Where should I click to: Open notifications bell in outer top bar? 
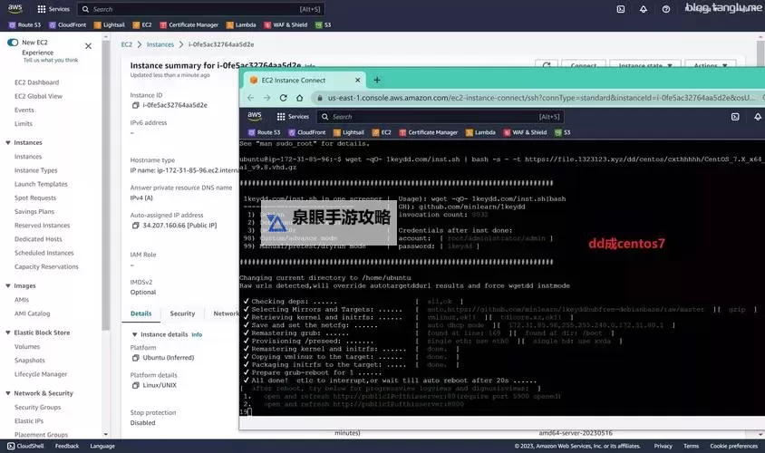coord(644,9)
